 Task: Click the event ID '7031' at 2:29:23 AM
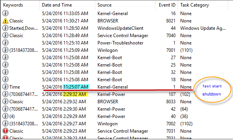click(x=171, y=131)
